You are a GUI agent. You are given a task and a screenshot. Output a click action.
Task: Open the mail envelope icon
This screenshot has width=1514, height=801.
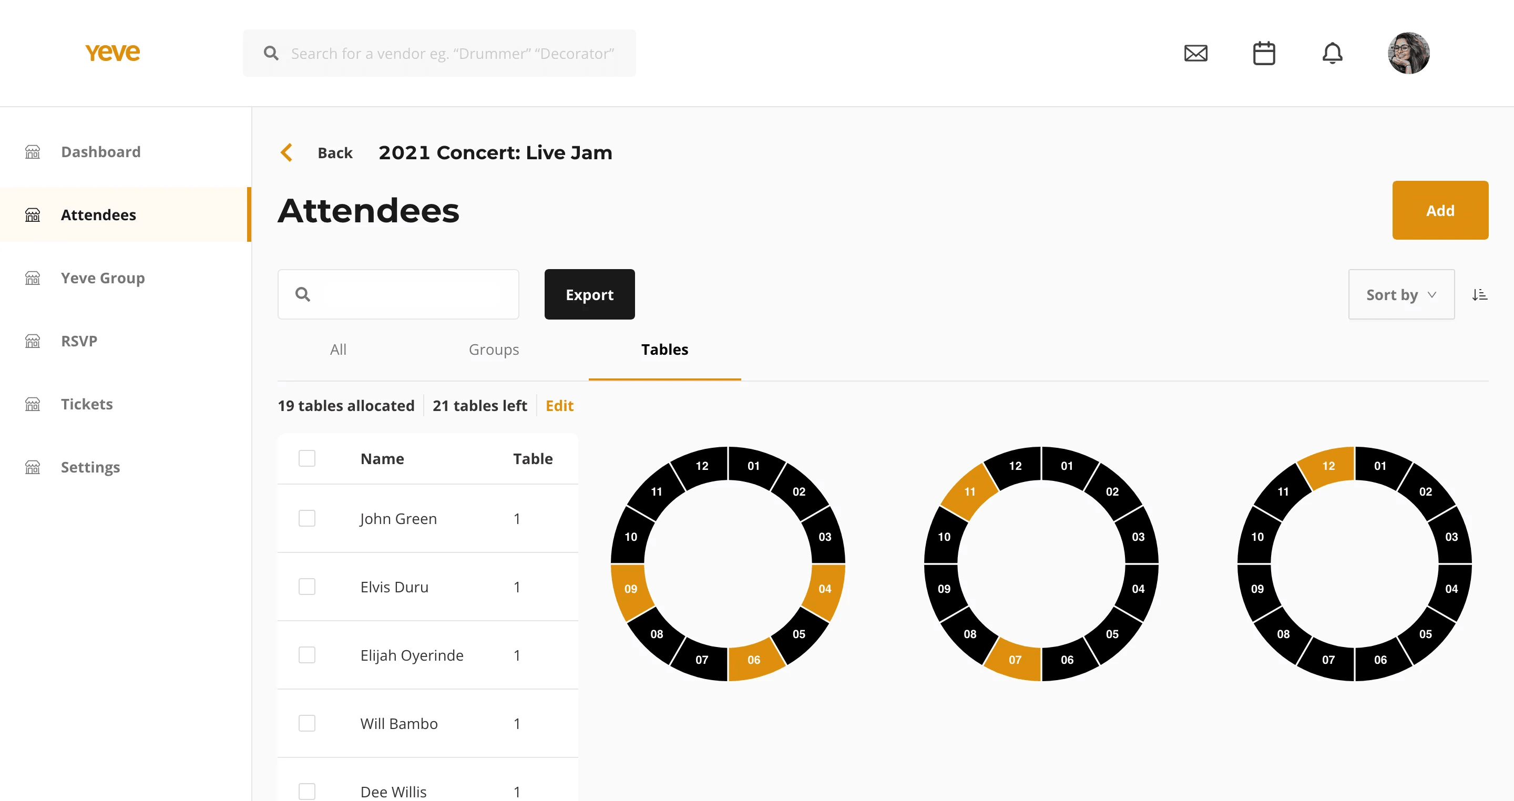tap(1195, 54)
